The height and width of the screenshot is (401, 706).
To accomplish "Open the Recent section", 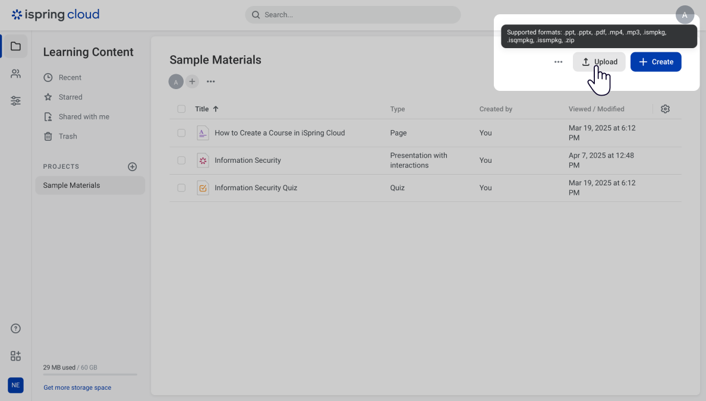I will coord(70,77).
